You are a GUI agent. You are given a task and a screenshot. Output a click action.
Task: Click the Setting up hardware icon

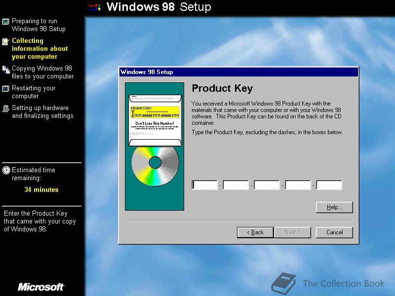pyautogui.click(x=5, y=109)
